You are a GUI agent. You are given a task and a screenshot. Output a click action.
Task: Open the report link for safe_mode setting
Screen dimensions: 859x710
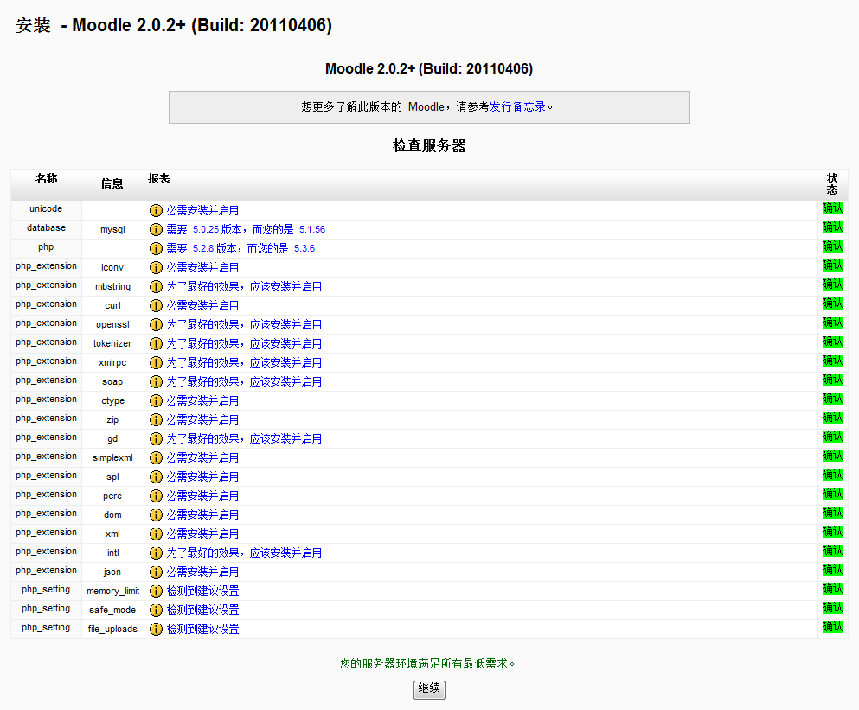coord(202,610)
